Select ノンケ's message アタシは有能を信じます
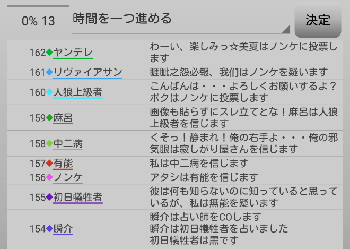 204,177
